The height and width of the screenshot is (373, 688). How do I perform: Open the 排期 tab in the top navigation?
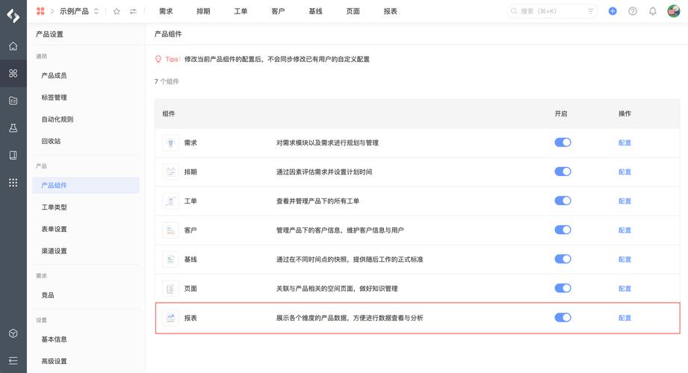tap(203, 11)
